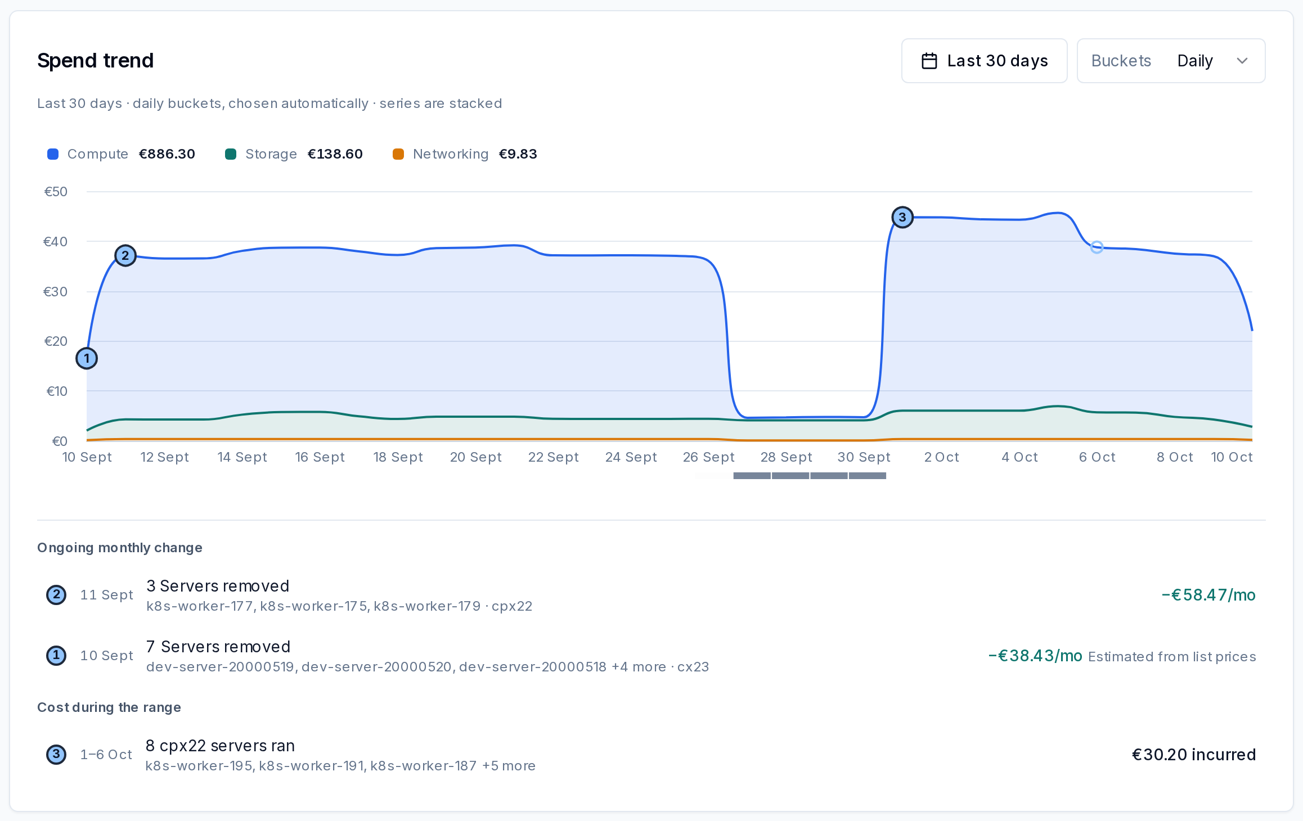Toggle the Storage series in legend
The image size is (1303, 821).
(294, 154)
